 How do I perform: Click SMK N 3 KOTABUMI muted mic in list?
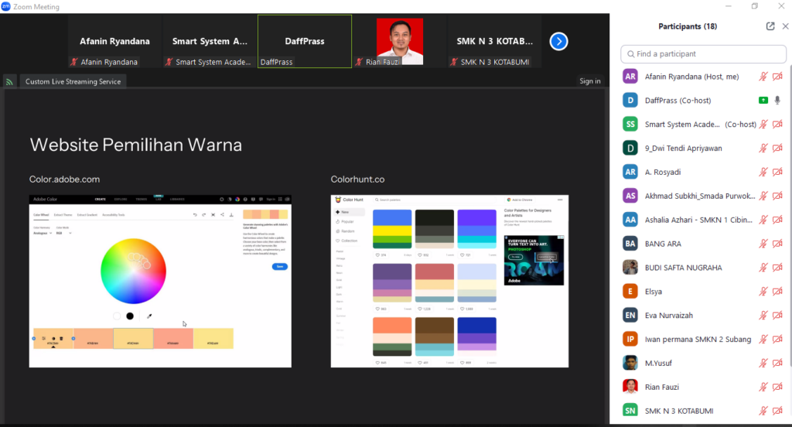pyautogui.click(x=763, y=411)
